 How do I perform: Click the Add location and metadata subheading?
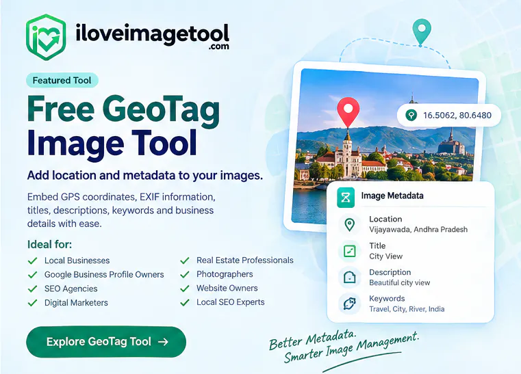145,175
